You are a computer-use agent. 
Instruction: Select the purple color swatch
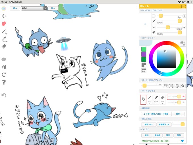[x=144, y=54]
